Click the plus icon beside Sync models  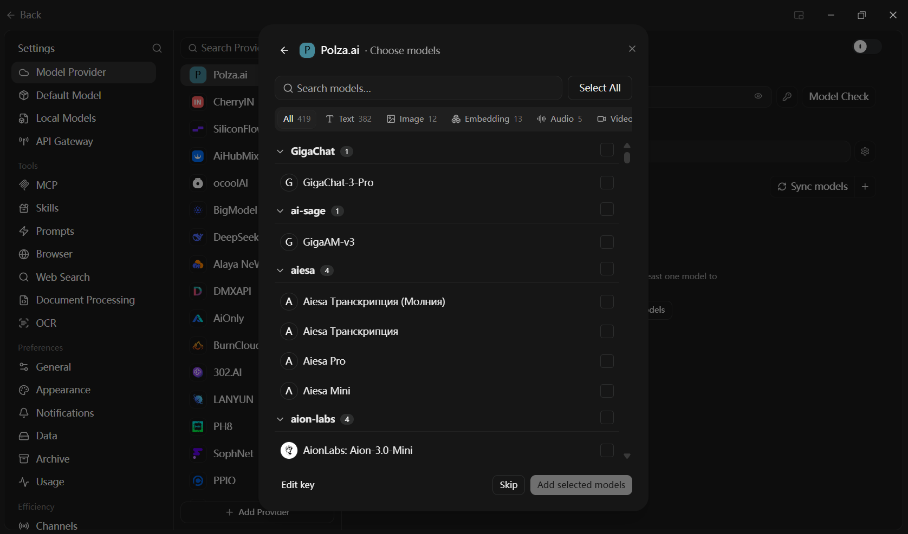(x=865, y=187)
